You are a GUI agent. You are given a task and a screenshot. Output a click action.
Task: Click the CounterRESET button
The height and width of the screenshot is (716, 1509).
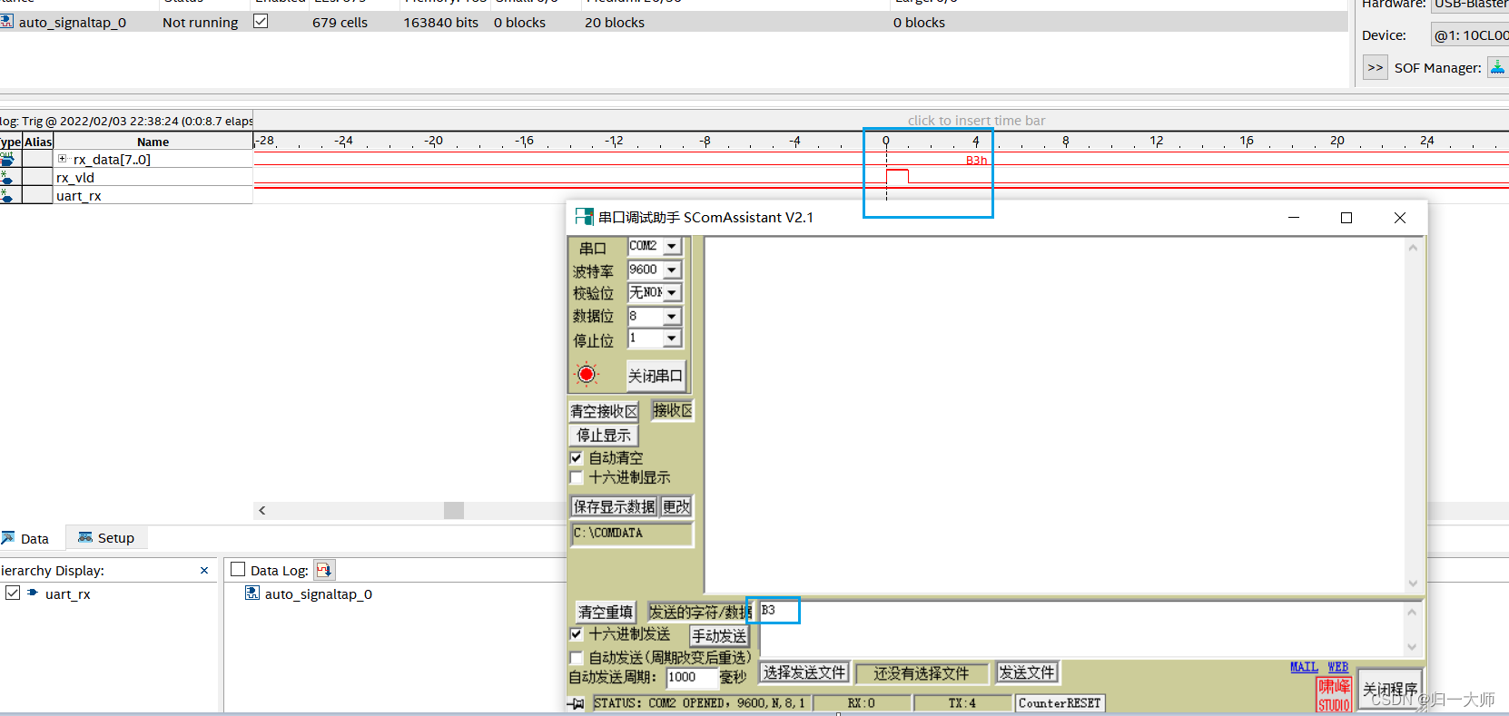coord(1060,703)
